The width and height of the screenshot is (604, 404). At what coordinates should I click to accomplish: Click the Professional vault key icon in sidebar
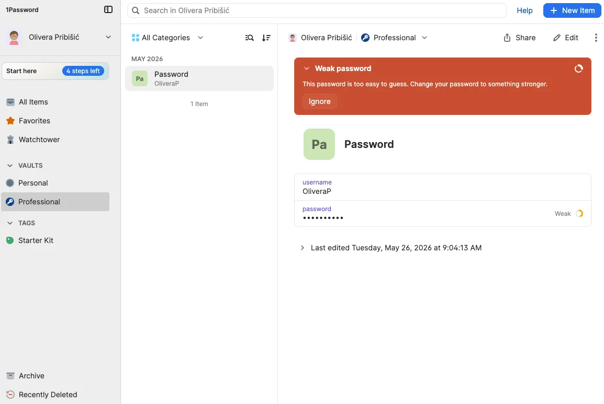click(10, 202)
